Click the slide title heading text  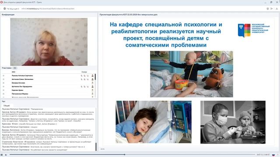point(166,35)
